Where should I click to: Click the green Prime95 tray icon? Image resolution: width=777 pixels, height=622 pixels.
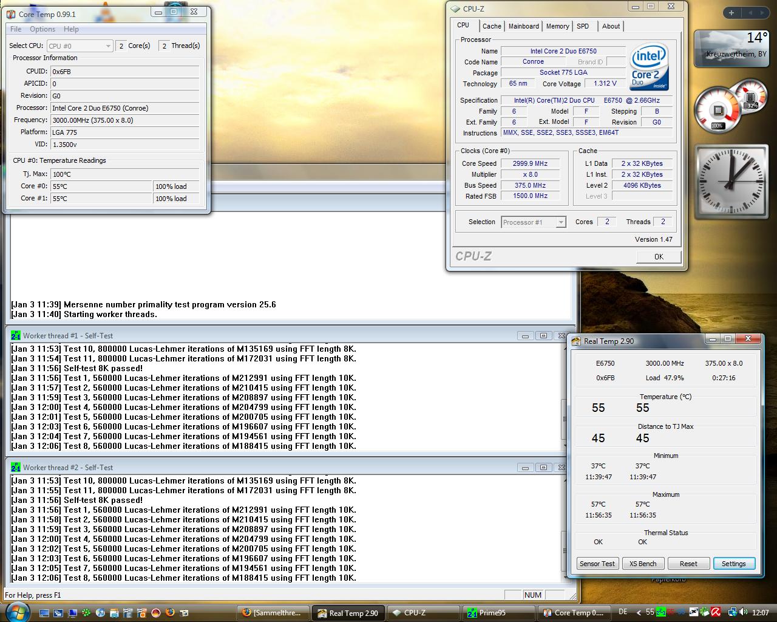point(661,612)
